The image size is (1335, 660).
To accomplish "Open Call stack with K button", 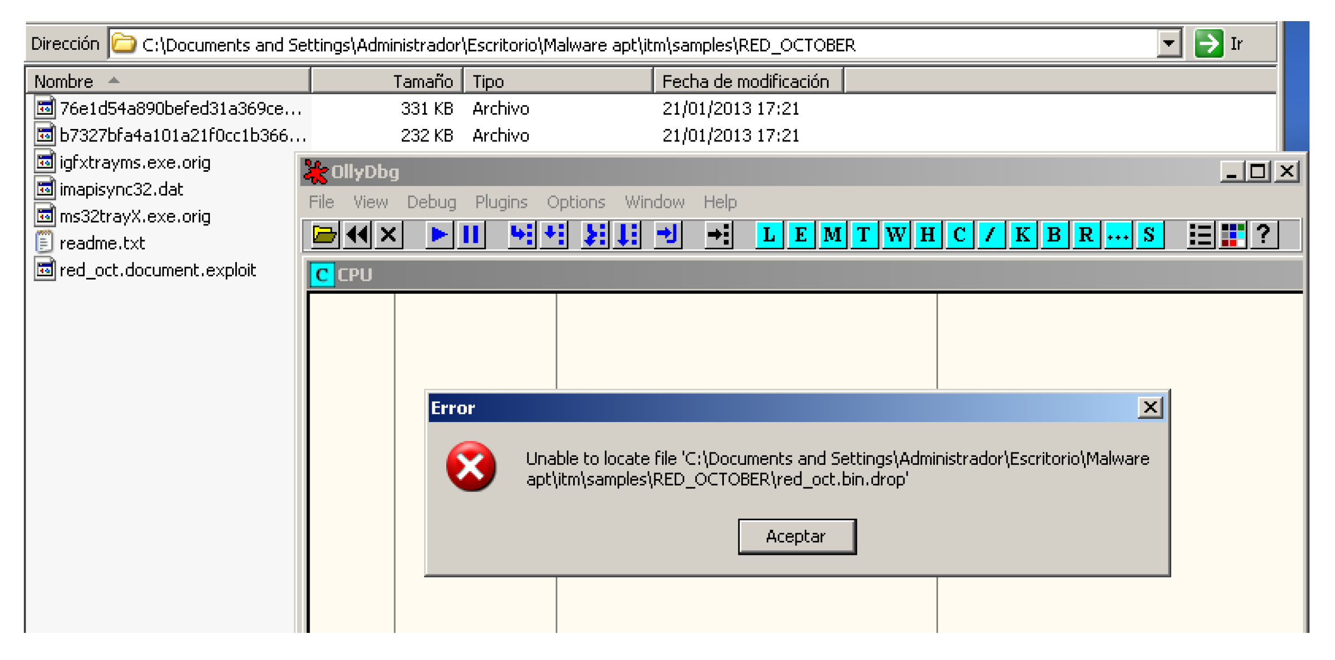I will 1023,235.
